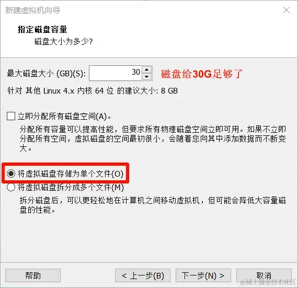
Task: Click the 拆分磁盘后 explanation paragraph
Action: 153,205
